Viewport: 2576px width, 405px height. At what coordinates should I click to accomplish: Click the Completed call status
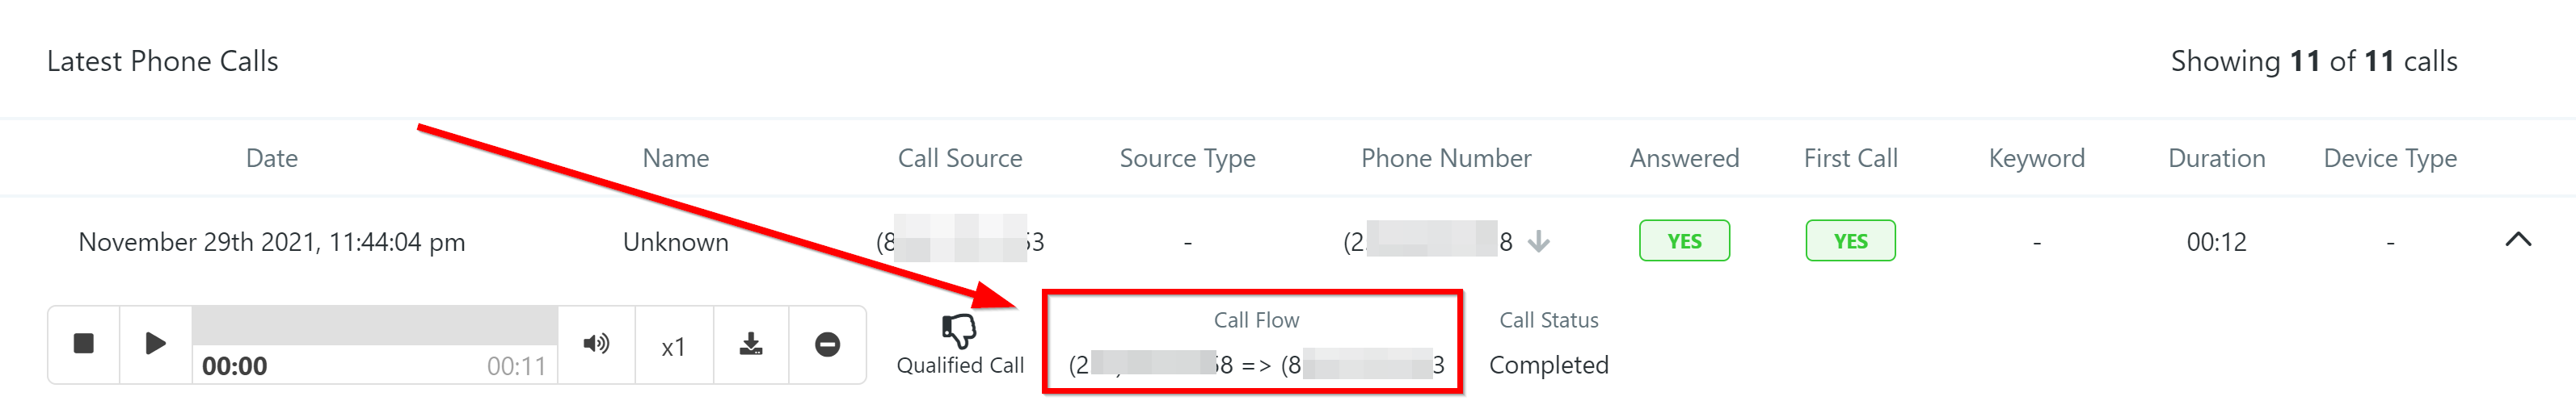coord(1548,365)
